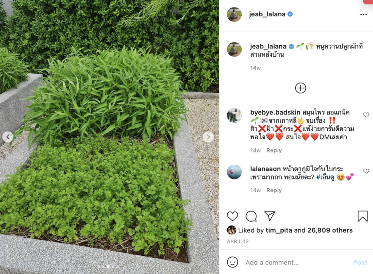This screenshot has width=373, height=274.
Task: Reply to byebye.badskin's comment
Action: point(274,150)
